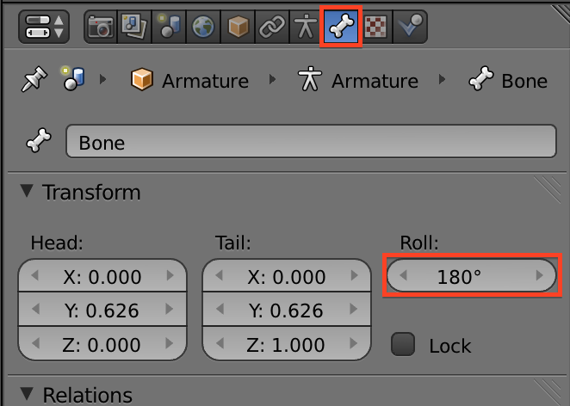
Task: Enable the Lock checkbox
Action: (403, 345)
